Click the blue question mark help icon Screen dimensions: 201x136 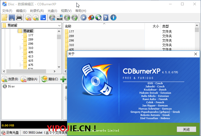coord(106,18)
